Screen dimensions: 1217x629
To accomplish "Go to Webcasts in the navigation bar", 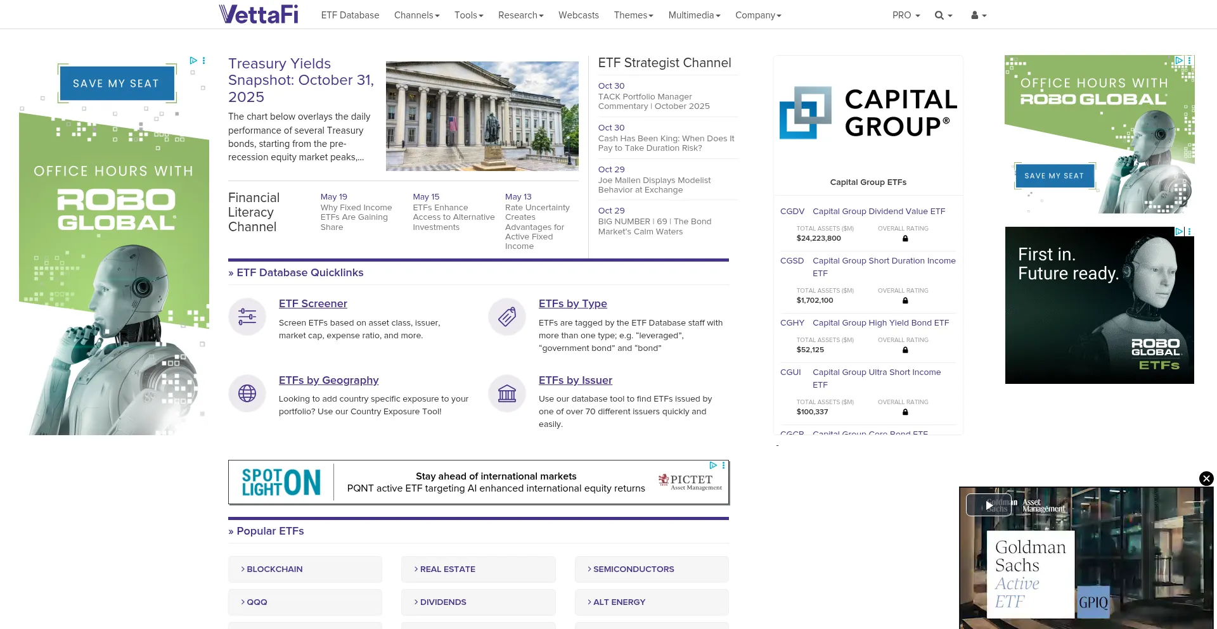I will [578, 15].
